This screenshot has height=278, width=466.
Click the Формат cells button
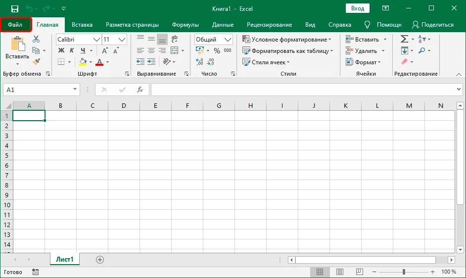pyautogui.click(x=363, y=62)
